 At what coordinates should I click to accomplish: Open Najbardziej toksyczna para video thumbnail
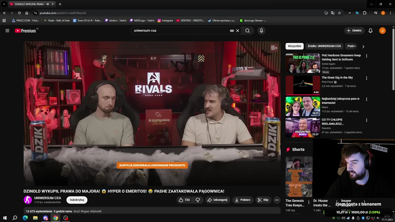tap(303, 106)
